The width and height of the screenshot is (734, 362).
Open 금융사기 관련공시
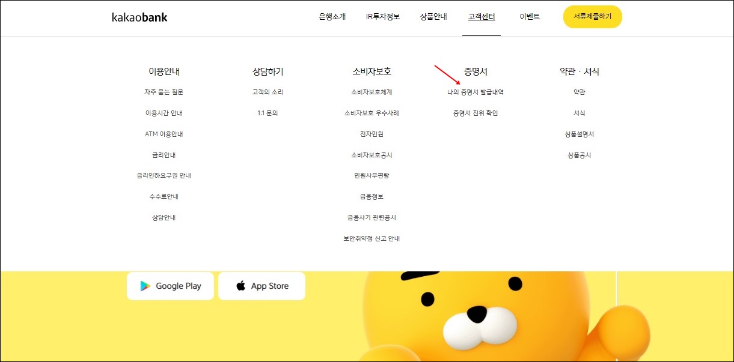click(x=372, y=218)
